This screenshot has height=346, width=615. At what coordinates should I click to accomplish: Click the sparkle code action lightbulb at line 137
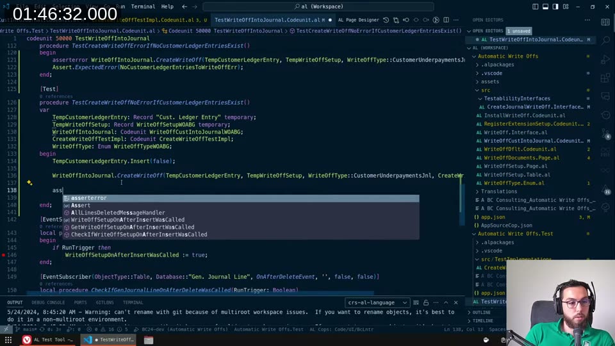point(29,183)
